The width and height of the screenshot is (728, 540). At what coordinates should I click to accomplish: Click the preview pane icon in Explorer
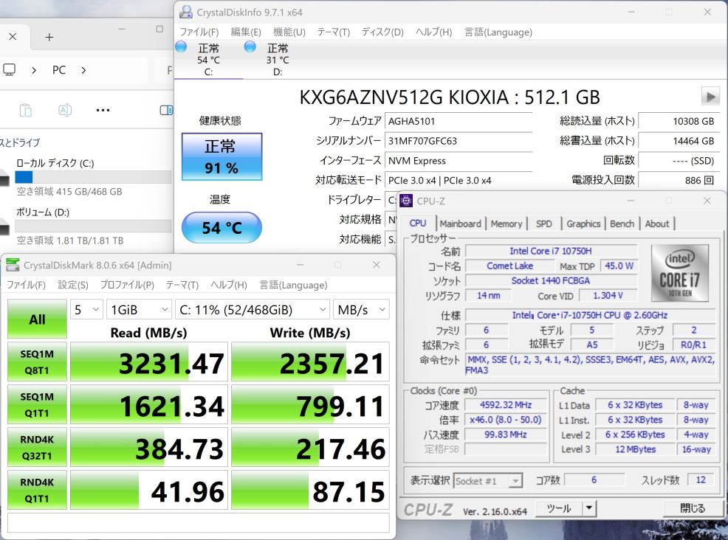coord(166,111)
